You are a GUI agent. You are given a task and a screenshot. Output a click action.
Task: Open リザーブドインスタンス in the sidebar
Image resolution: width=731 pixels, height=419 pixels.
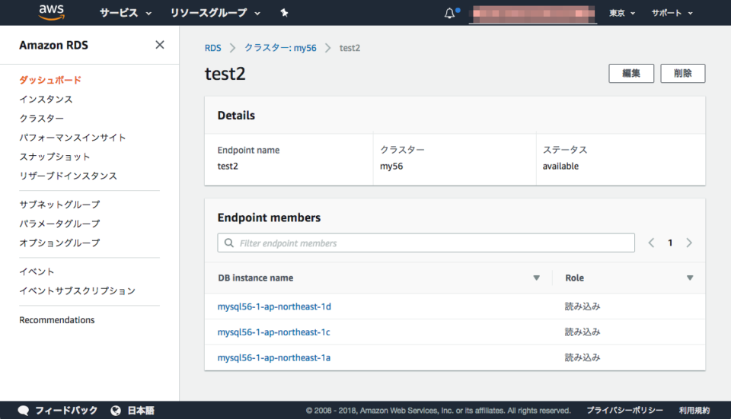point(68,176)
